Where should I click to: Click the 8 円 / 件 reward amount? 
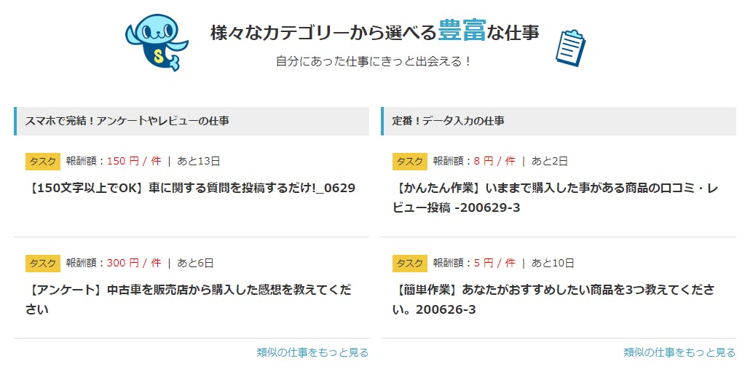coord(494,161)
